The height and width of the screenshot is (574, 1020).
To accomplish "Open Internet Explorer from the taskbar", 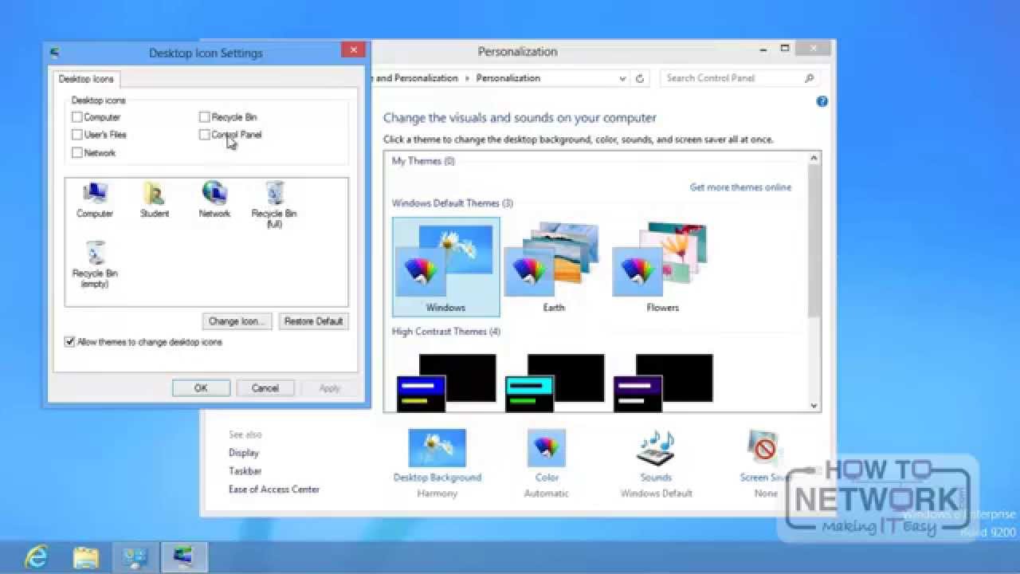I will coord(37,556).
